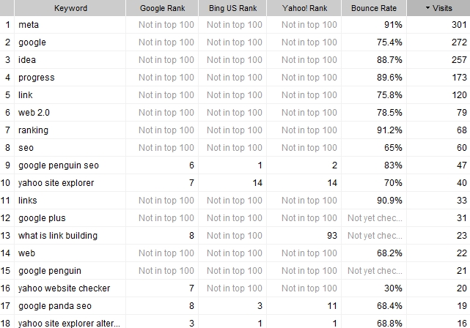Click the "yahoo site explorer" keyword cell
470x328 pixels.
click(56, 183)
